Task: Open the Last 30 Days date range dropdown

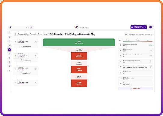Action: coord(141,34)
